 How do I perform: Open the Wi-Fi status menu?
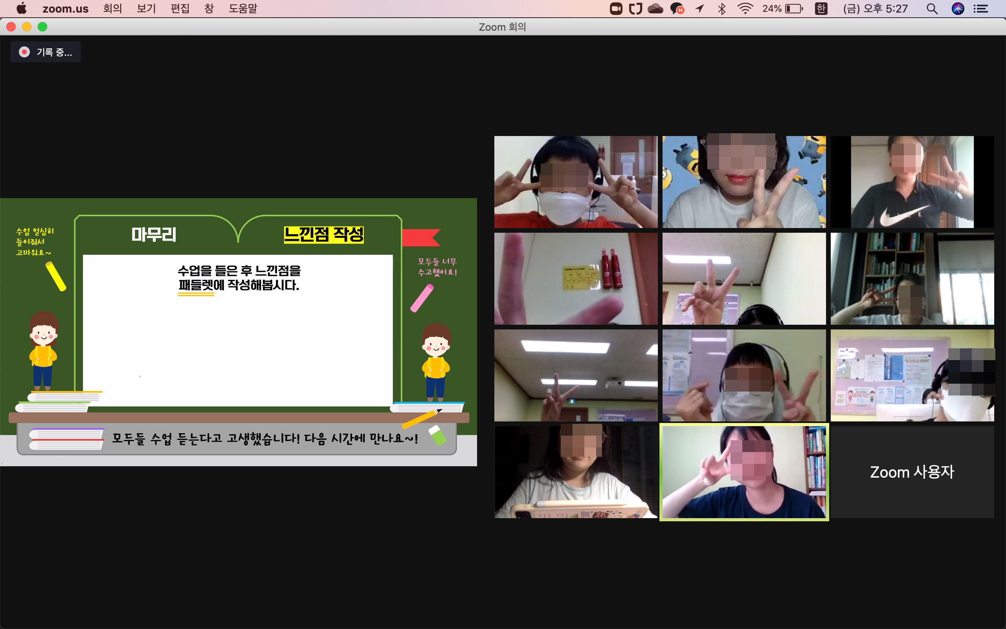[745, 9]
